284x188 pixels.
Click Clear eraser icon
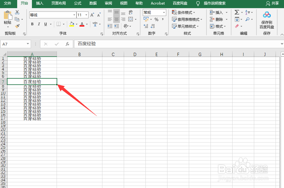(x=237, y=26)
